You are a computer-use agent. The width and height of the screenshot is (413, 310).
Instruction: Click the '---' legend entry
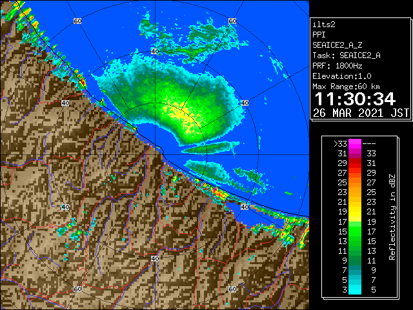coord(369,144)
